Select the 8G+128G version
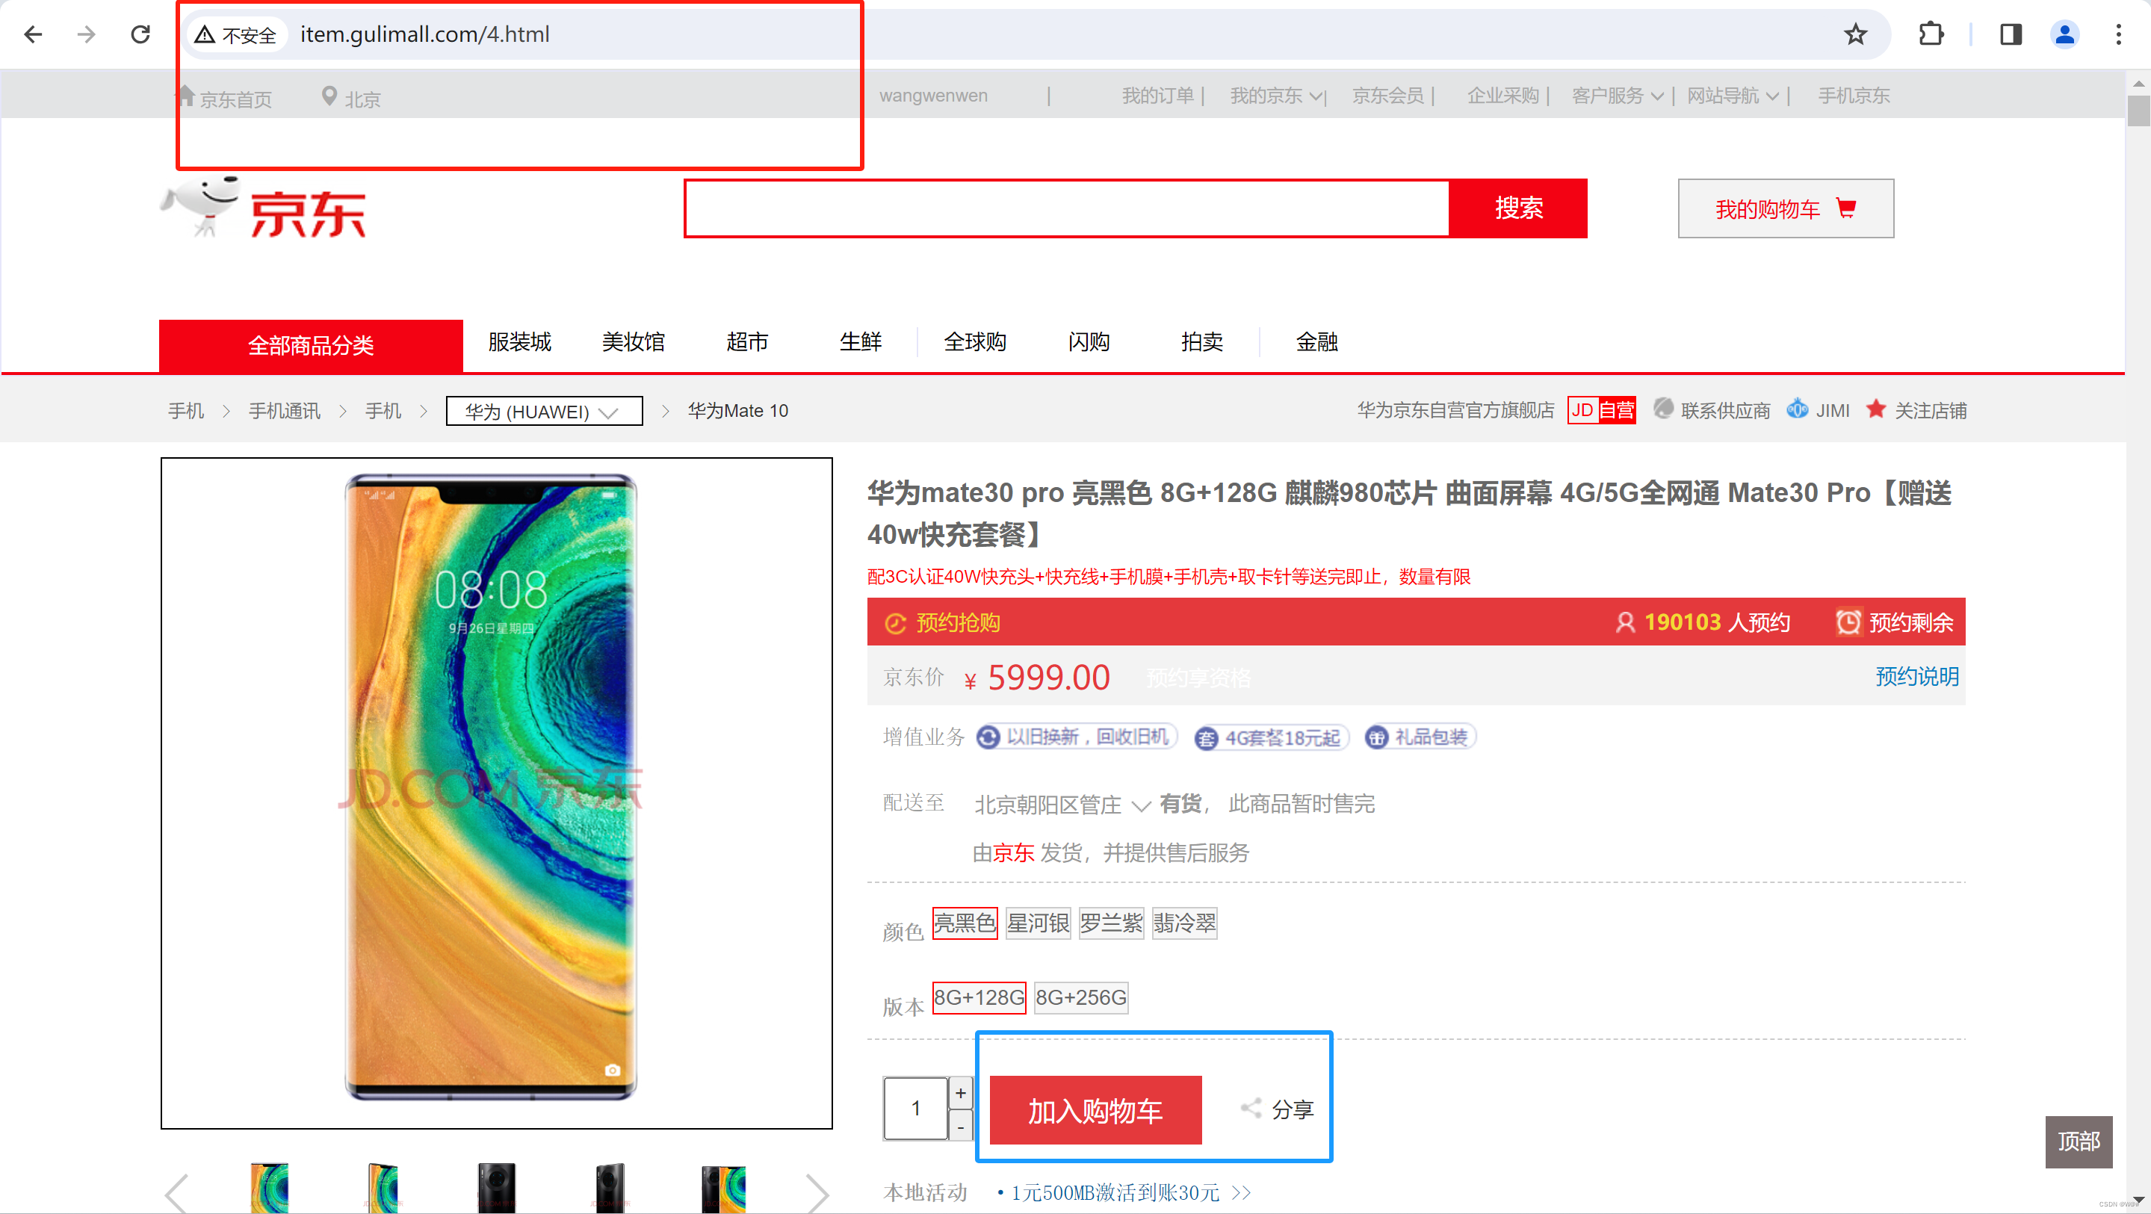 click(x=979, y=998)
